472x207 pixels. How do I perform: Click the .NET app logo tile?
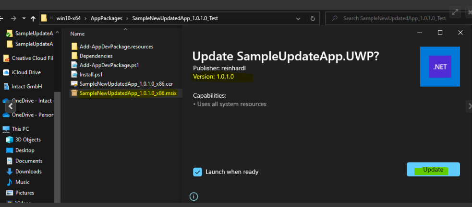(x=440, y=67)
